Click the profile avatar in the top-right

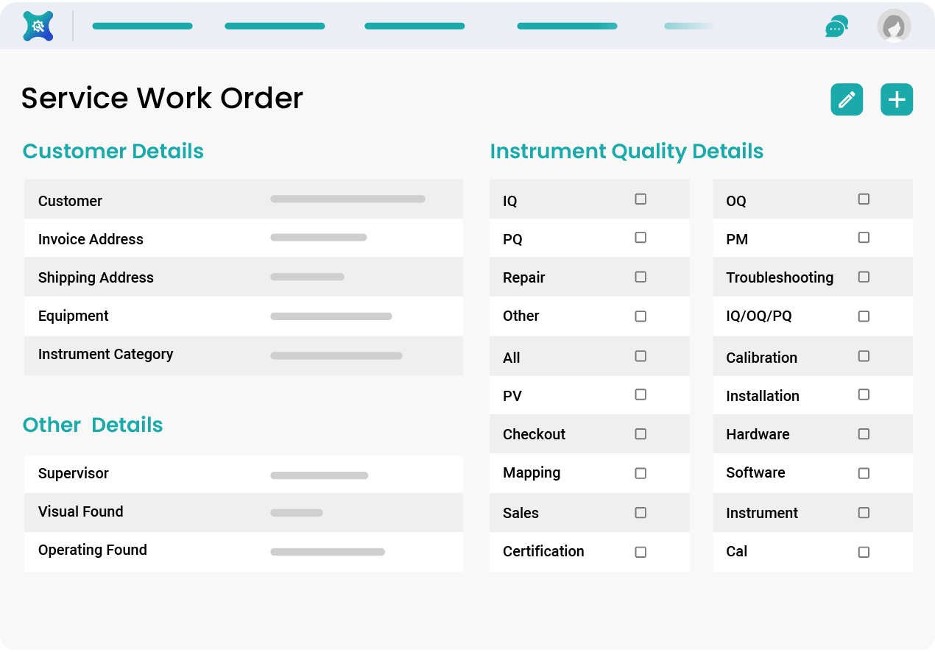click(x=893, y=26)
